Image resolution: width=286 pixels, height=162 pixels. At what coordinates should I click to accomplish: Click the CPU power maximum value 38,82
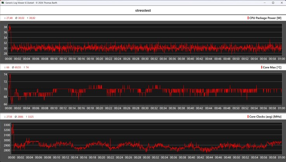(32, 18)
